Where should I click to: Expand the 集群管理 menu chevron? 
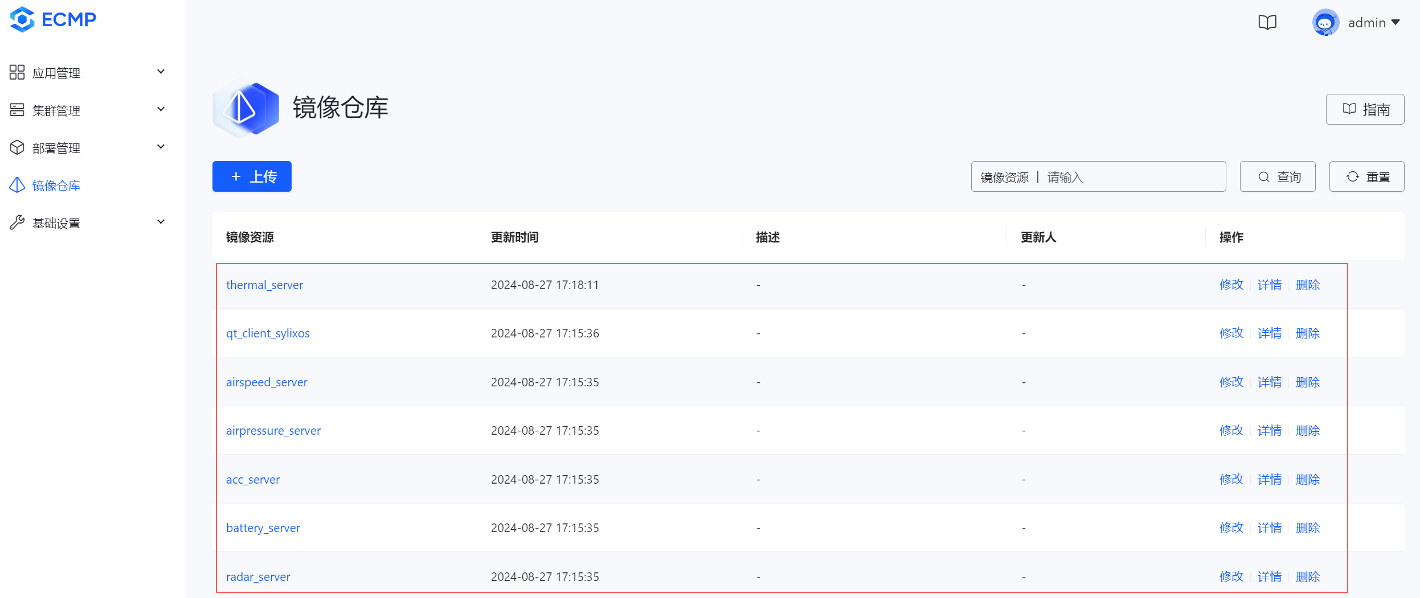pos(161,109)
